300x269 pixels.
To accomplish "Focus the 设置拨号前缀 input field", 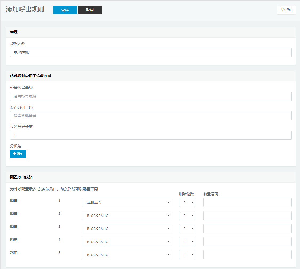I will pyautogui.click(x=151, y=96).
